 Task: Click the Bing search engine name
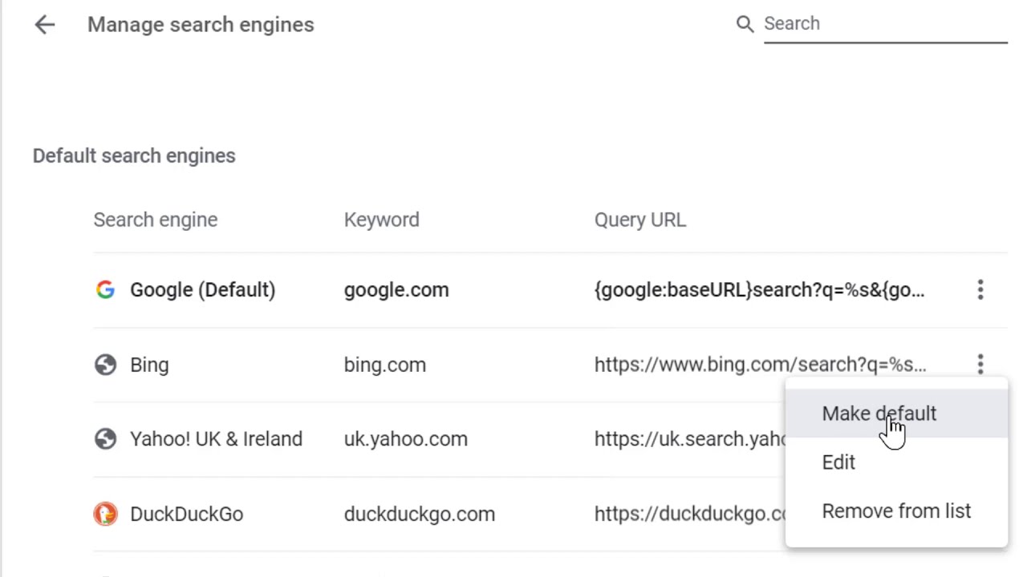tap(149, 365)
